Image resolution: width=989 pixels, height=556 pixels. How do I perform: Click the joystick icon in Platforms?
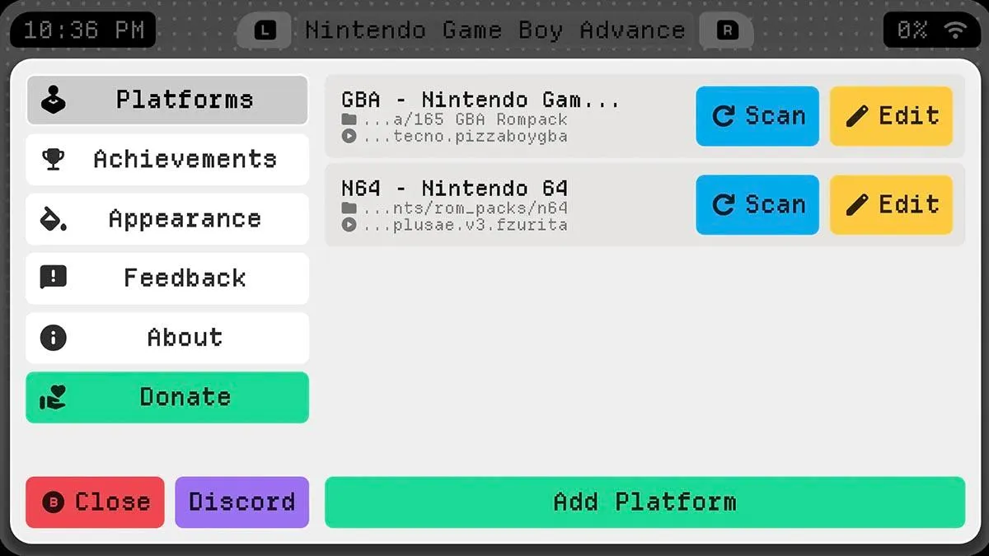pyautogui.click(x=54, y=100)
